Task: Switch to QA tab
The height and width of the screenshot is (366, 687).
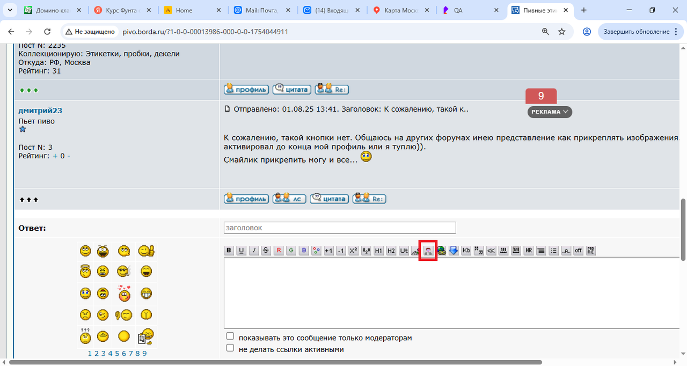Action: pyautogui.click(x=470, y=10)
